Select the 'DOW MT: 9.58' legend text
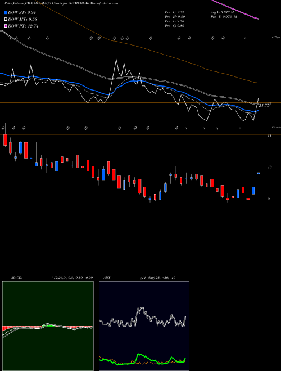Screen dimensions: 281x371 (23, 20)
